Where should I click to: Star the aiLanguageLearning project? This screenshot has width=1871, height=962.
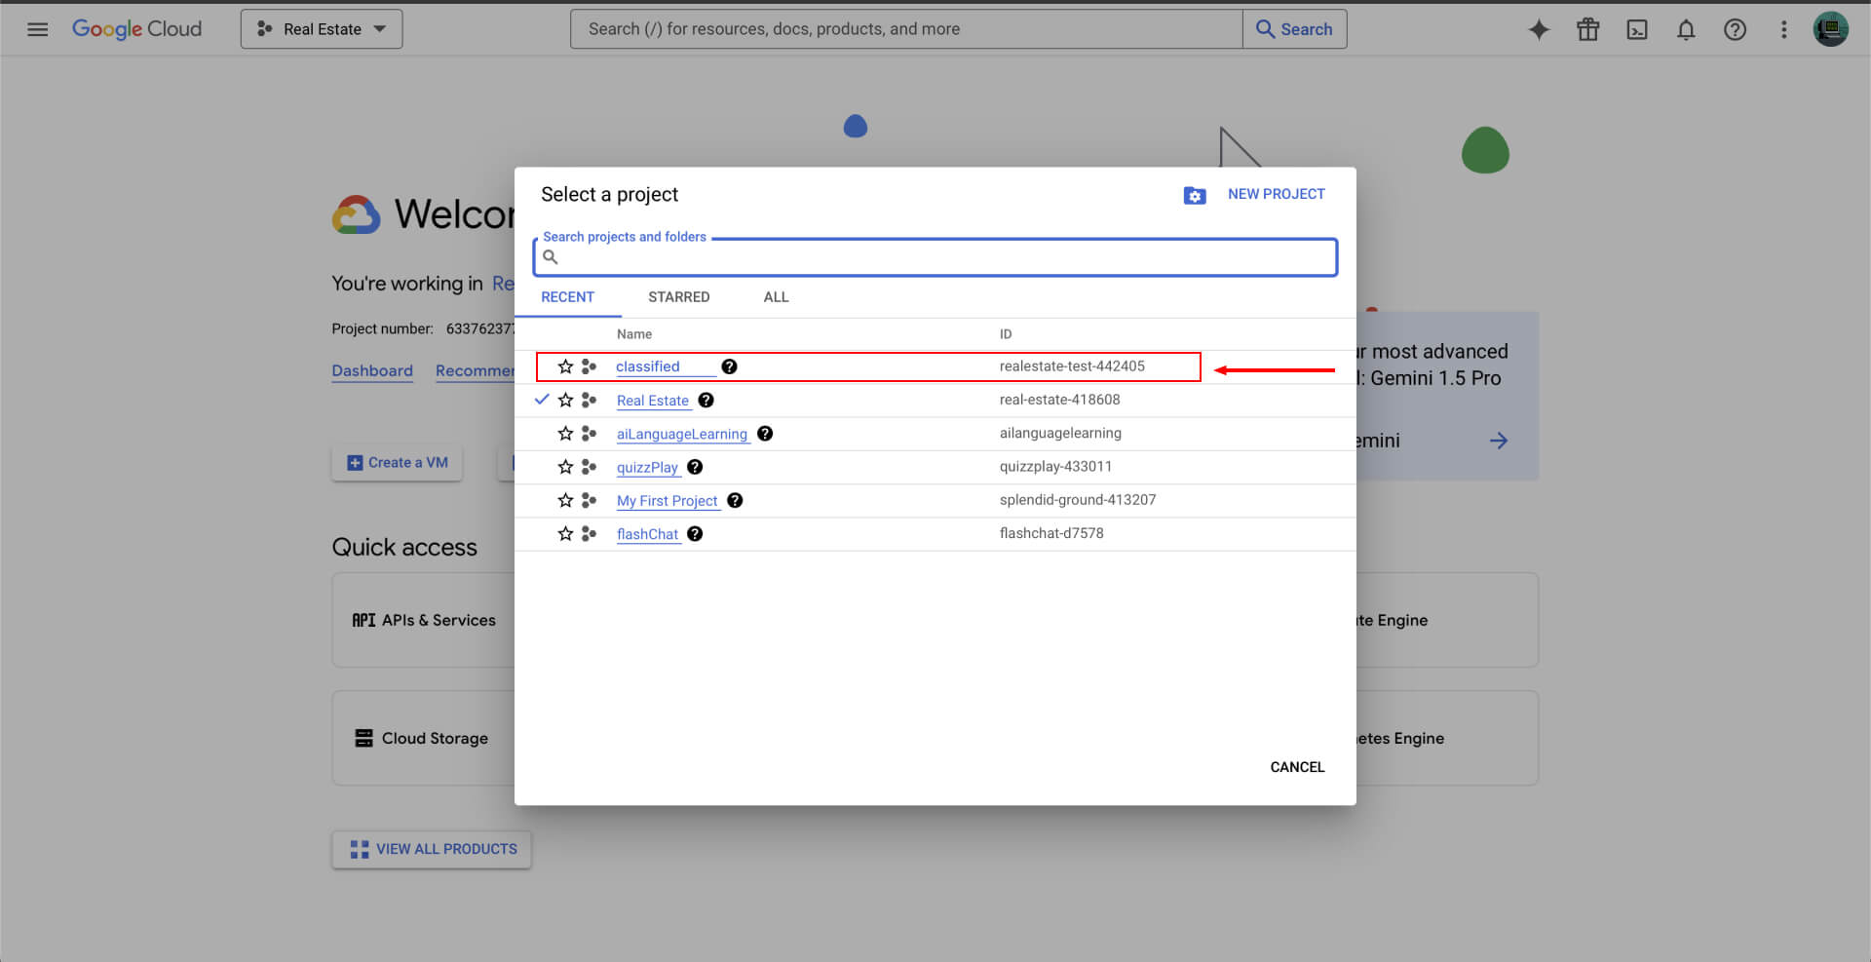pyautogui.click(x=565, y=434)
